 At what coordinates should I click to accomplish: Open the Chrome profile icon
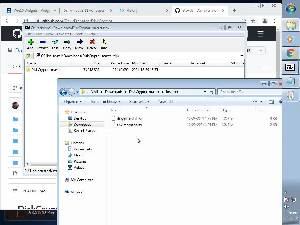(x=265, y=21)
